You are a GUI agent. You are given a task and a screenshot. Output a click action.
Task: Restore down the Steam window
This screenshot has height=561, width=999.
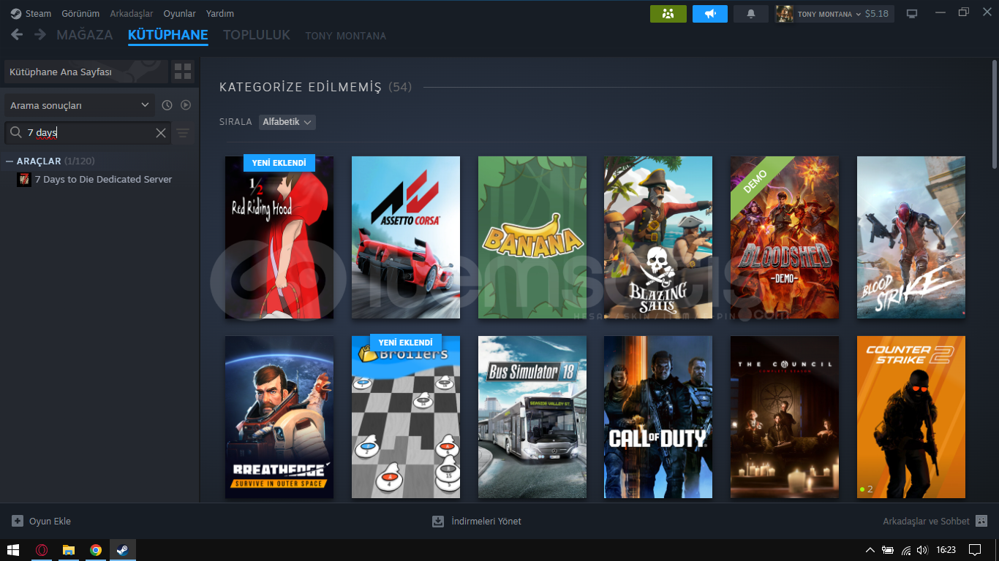pyautogui.click(x=964, y=12)
